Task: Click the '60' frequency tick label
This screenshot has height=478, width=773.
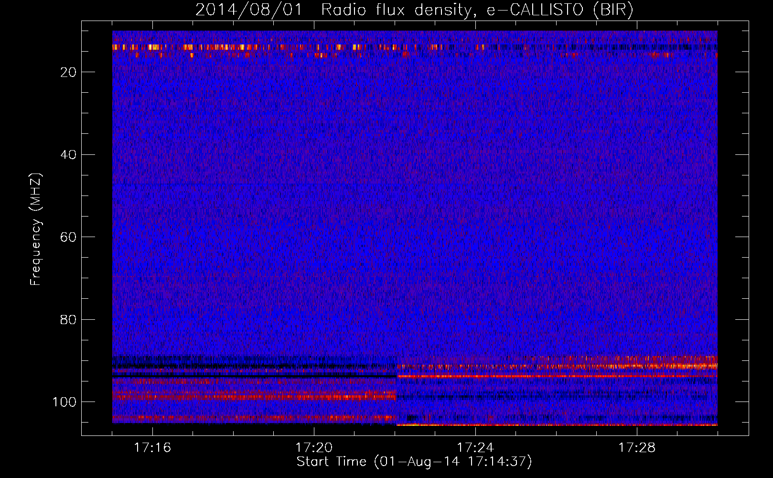Action: coord(69,238)
